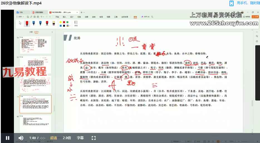Enter fullscreen video mode
This screenshot has width=260, height=143.
(94, 138)
